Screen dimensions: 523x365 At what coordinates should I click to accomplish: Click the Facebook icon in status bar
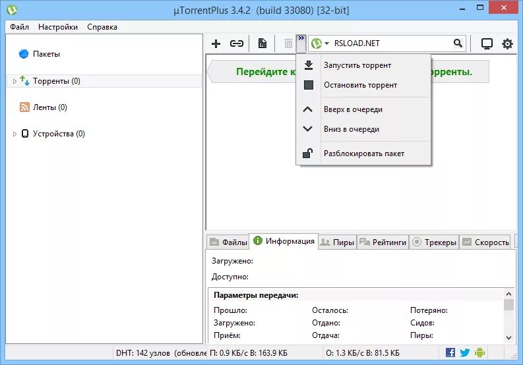click(450, 352)
